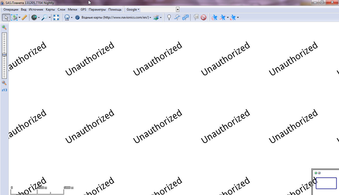Expand the layers selection dropdown arrow

161,18
